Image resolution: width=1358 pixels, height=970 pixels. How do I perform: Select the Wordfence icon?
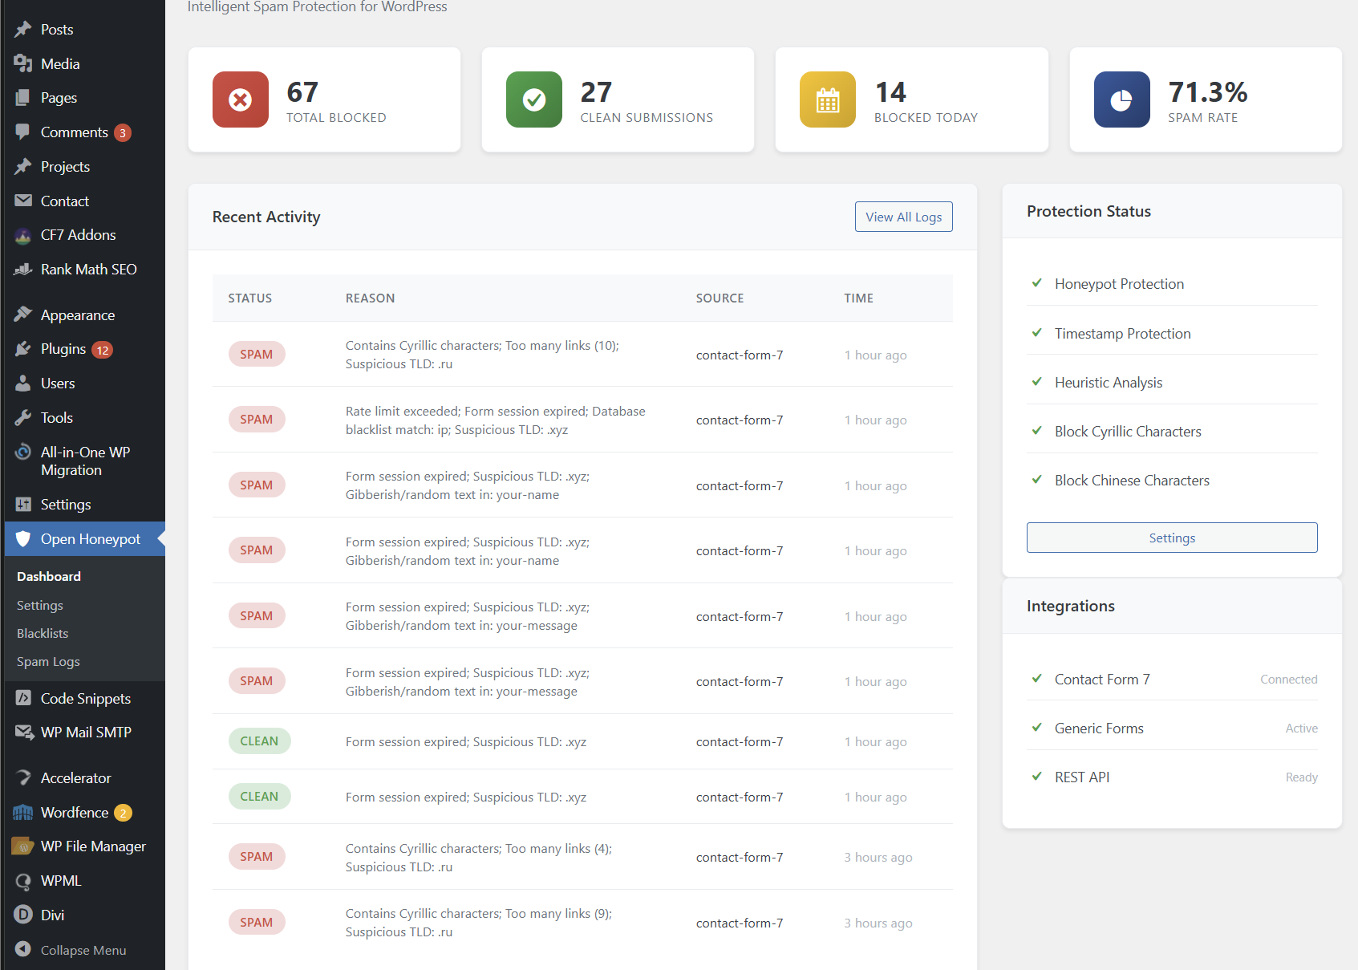pos(23,812)
